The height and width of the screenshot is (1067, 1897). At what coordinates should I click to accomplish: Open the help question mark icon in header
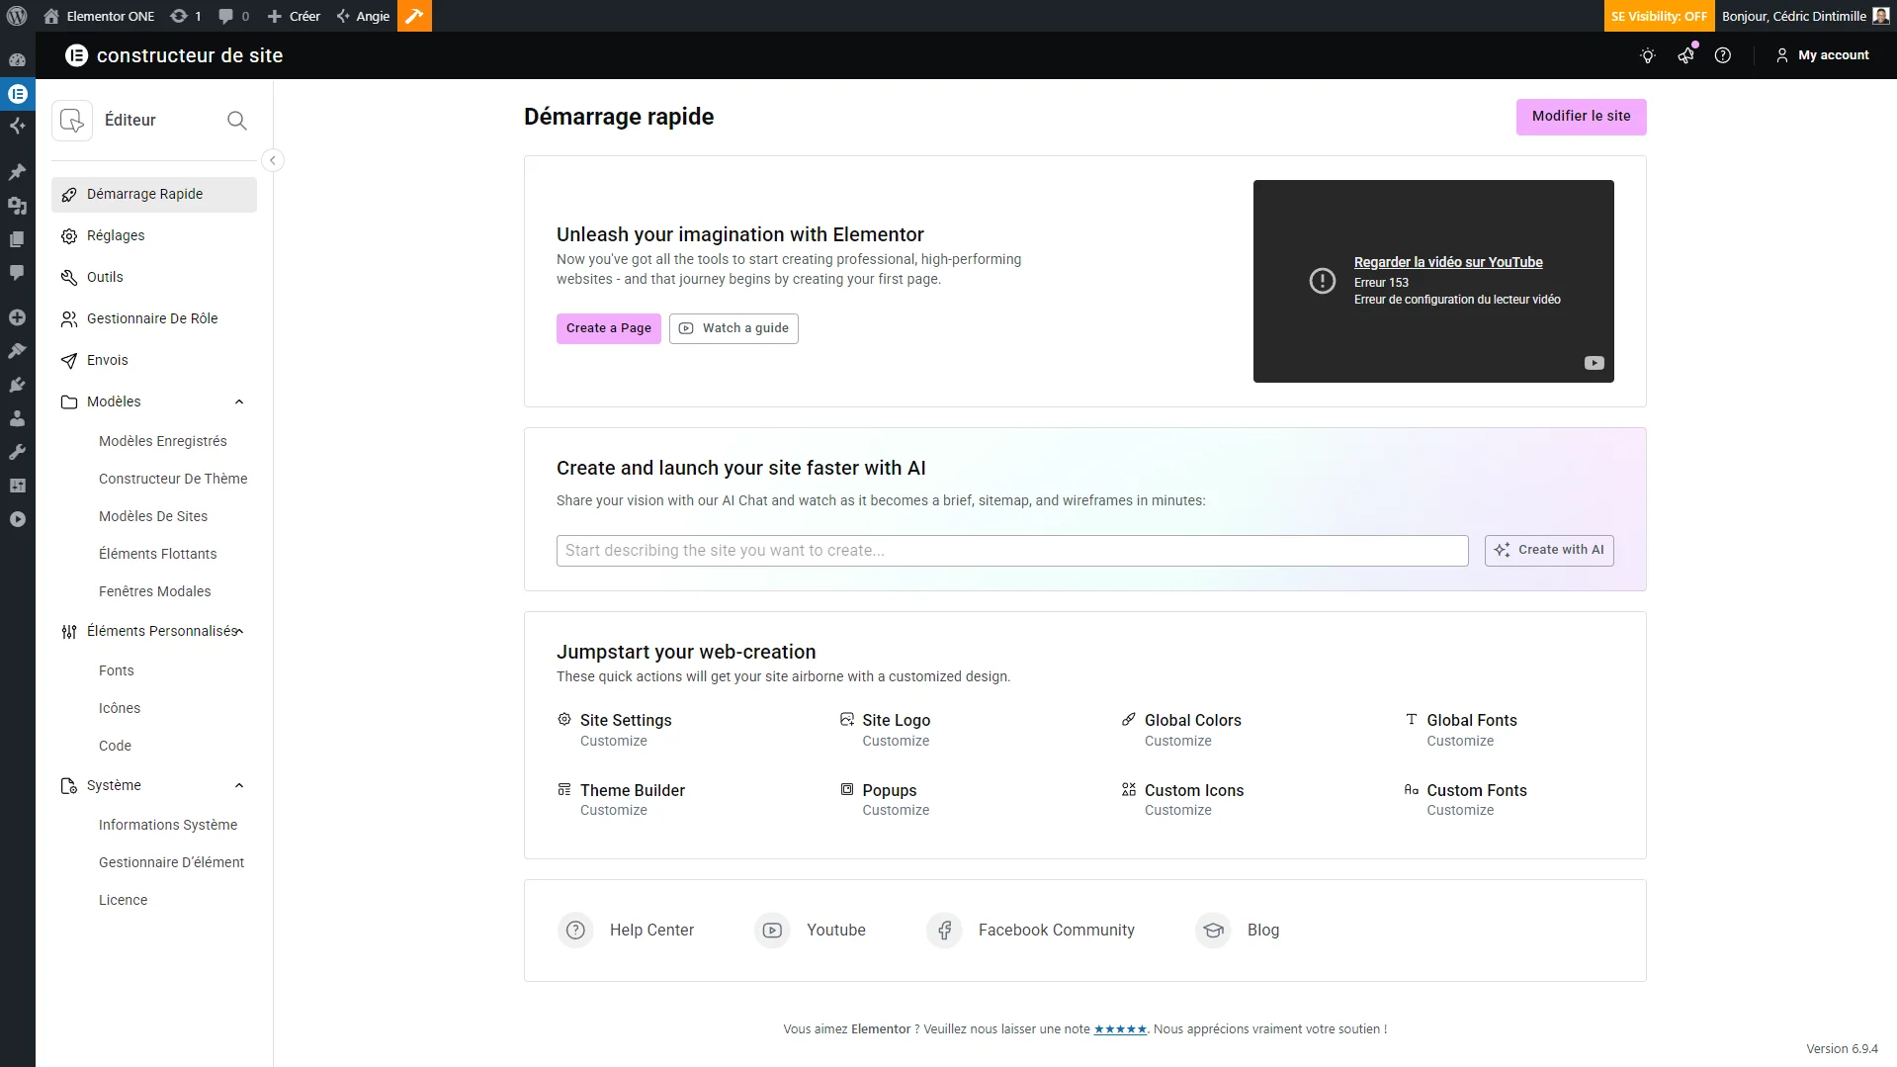click(x=1723, y=55)
